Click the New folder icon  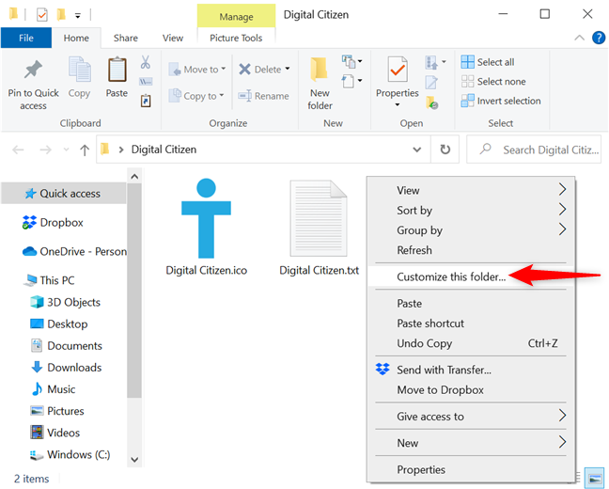pos(320,70)
